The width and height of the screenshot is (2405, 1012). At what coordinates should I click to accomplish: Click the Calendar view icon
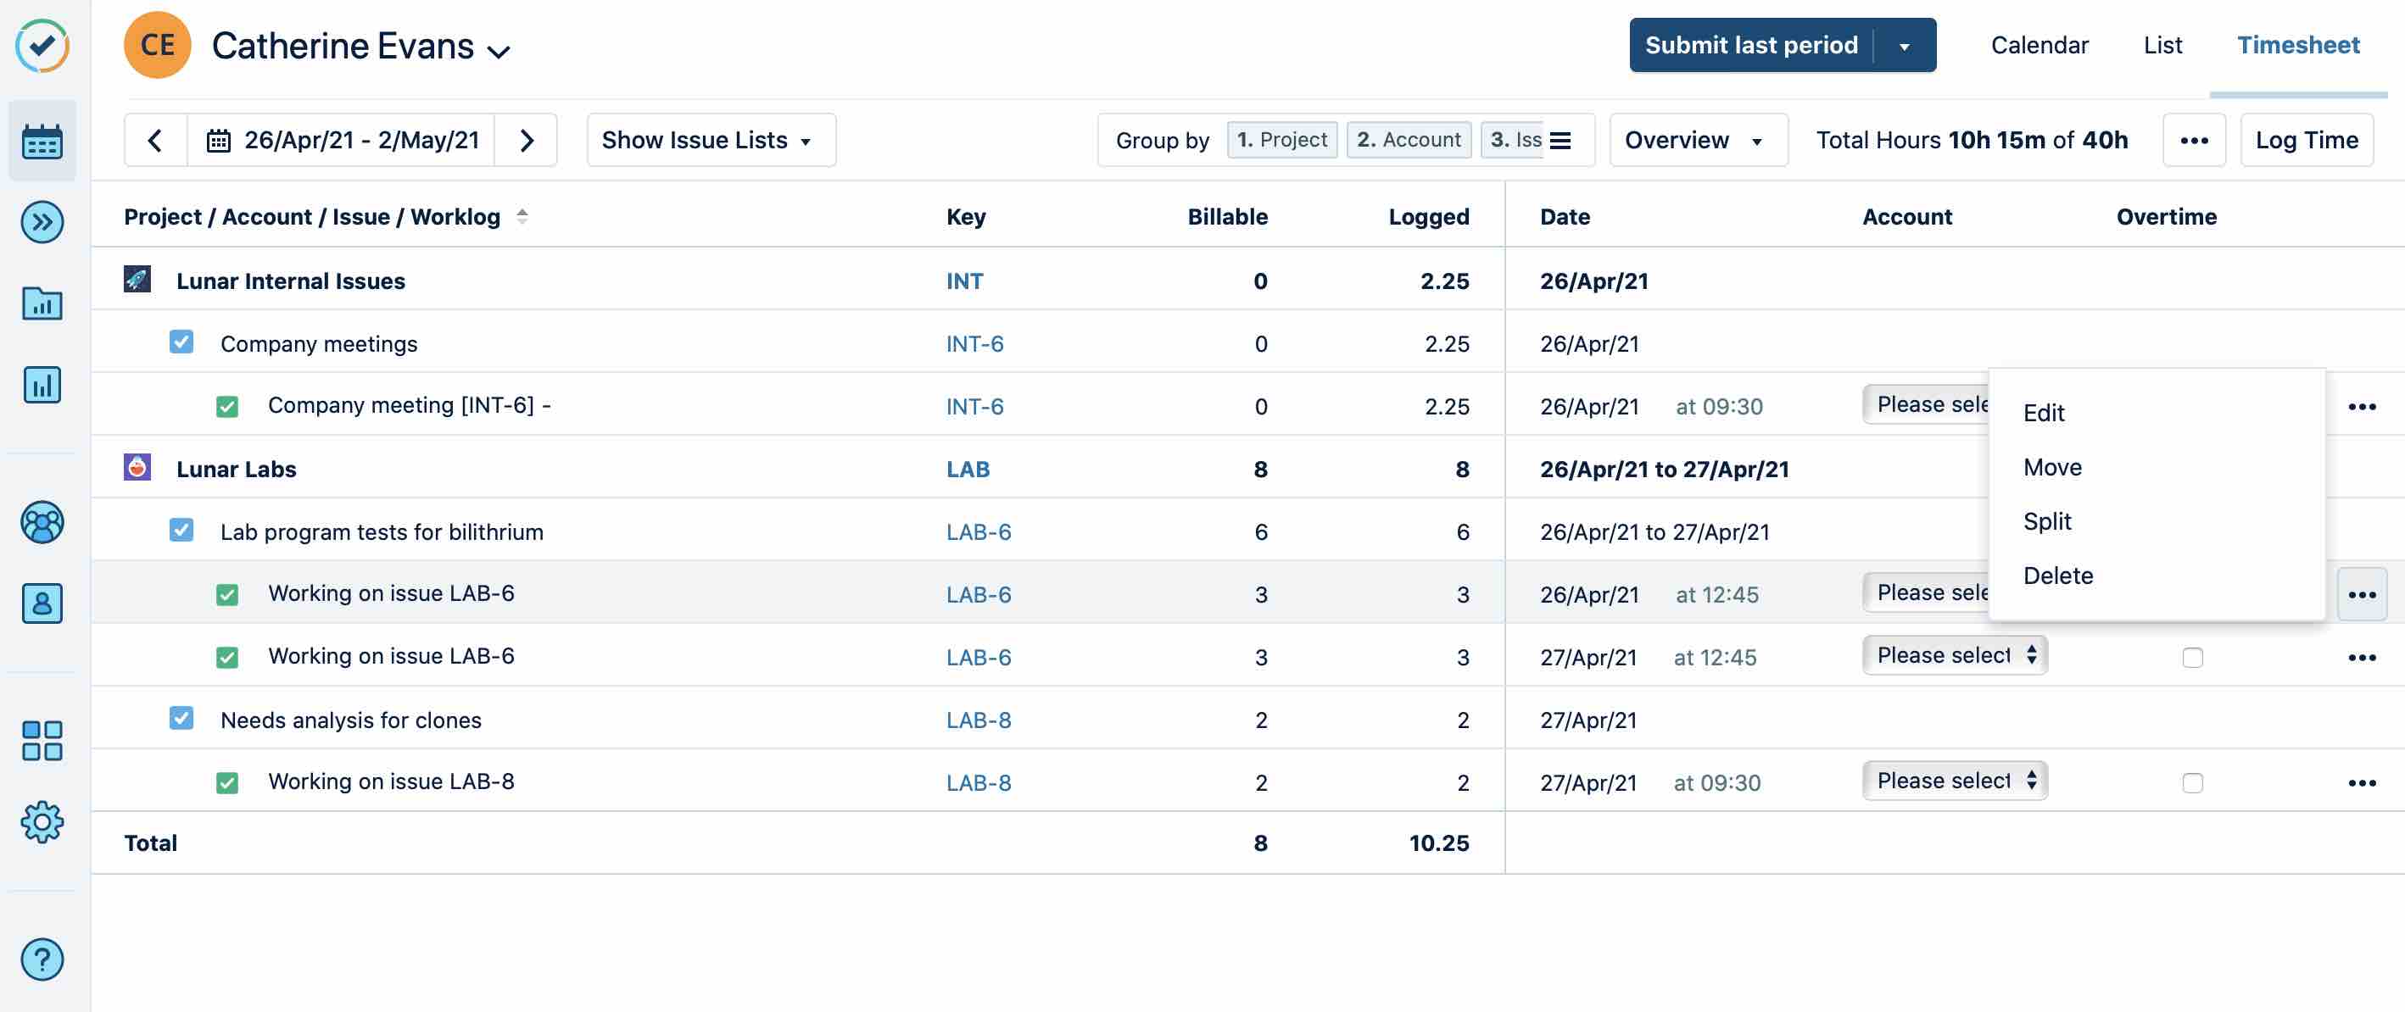pos(42,140)
